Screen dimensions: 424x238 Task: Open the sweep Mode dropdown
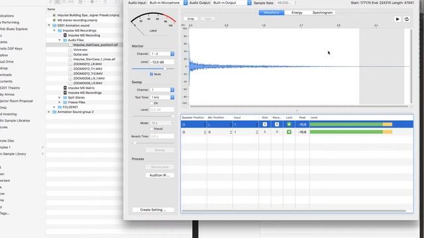coord(162,123)
